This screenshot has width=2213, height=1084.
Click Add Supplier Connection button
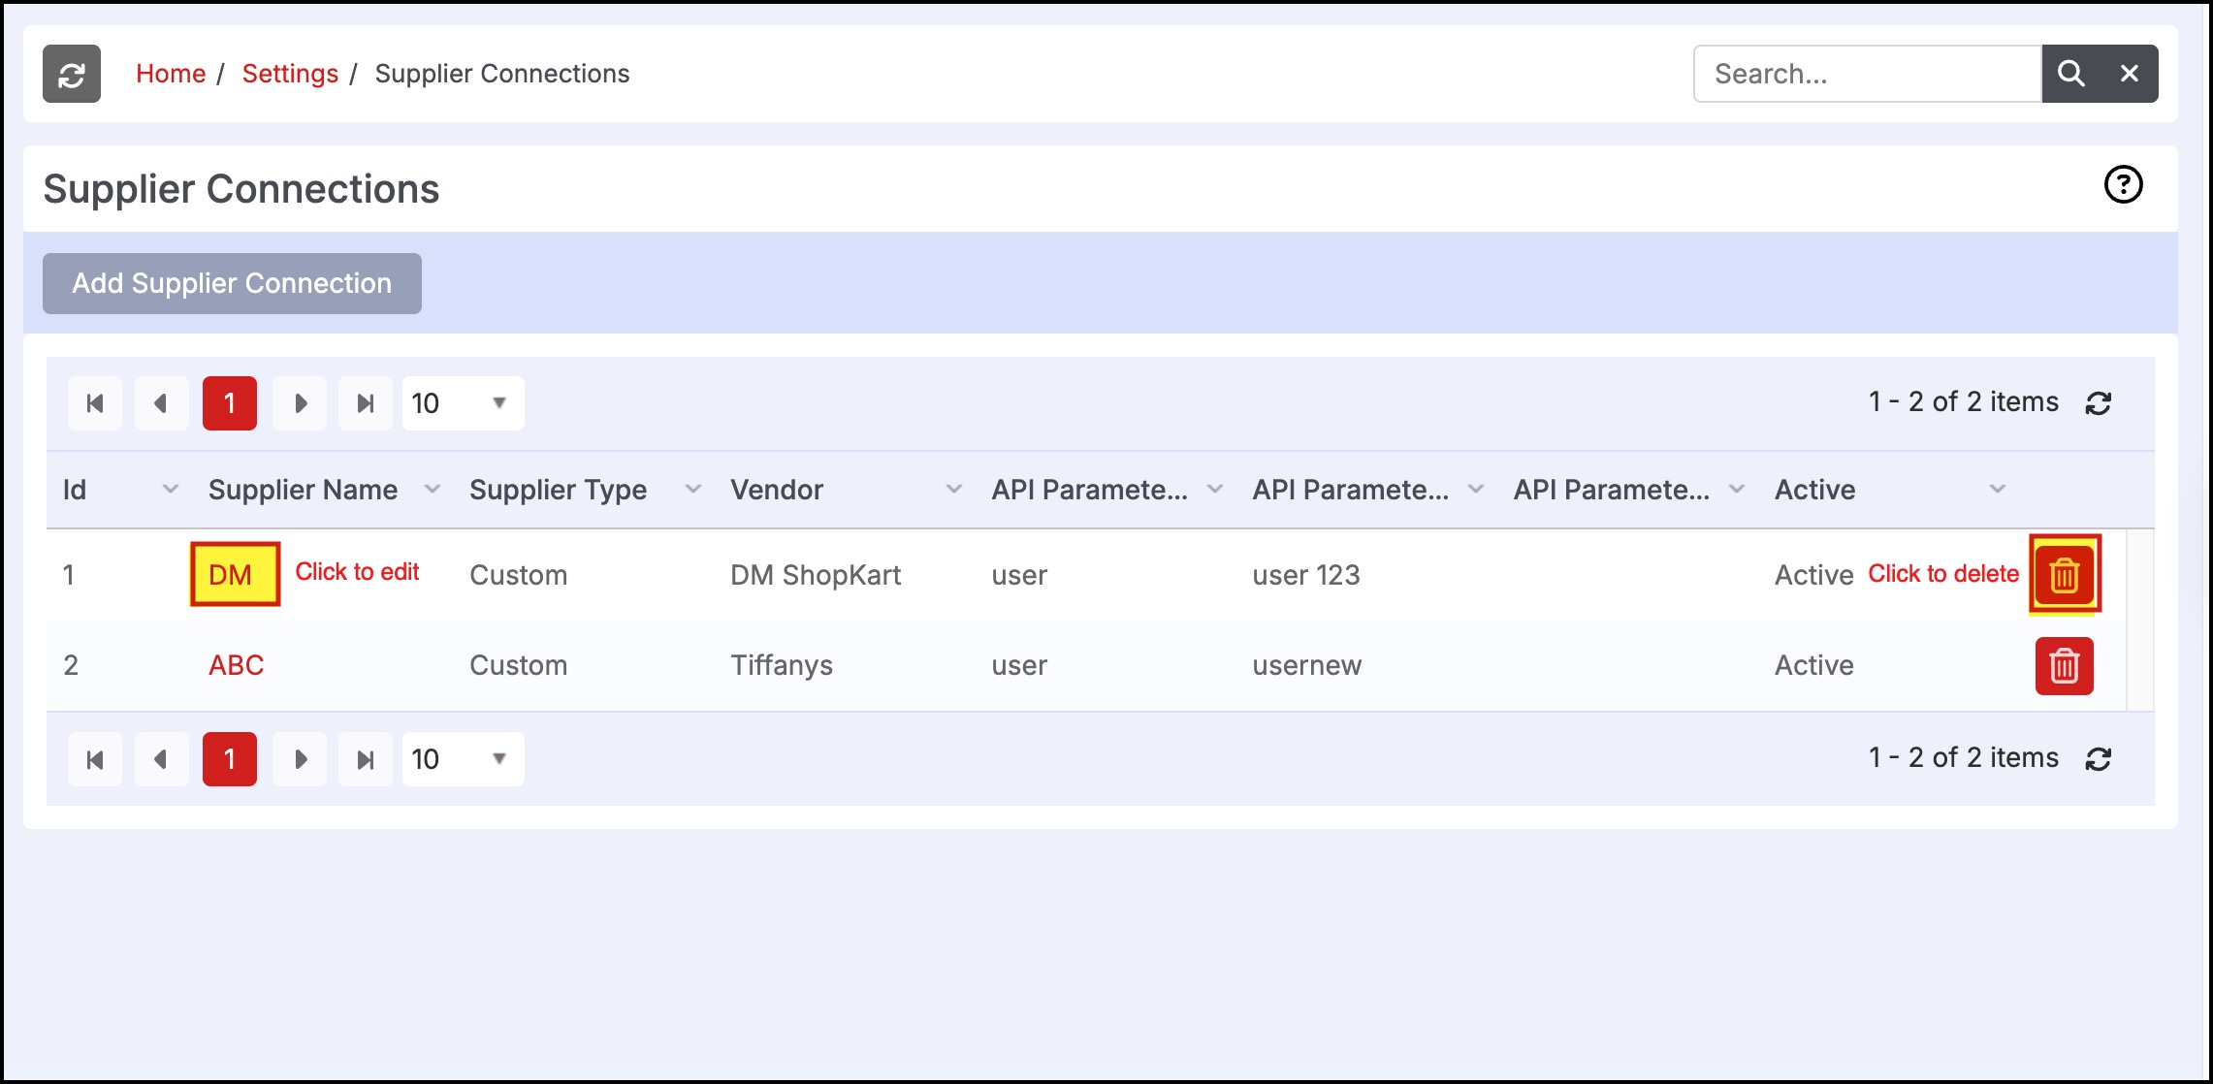(x=232, y=283)
